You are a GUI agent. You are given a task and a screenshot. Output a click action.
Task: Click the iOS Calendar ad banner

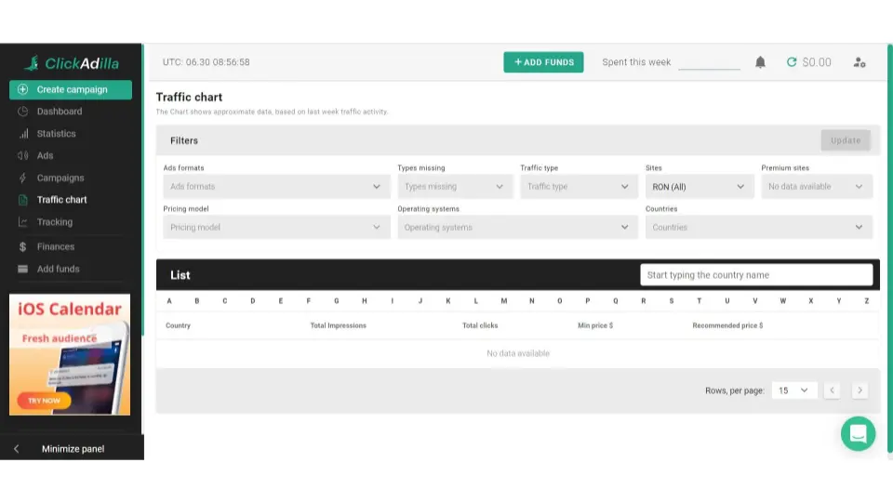(x=70, y=354)
